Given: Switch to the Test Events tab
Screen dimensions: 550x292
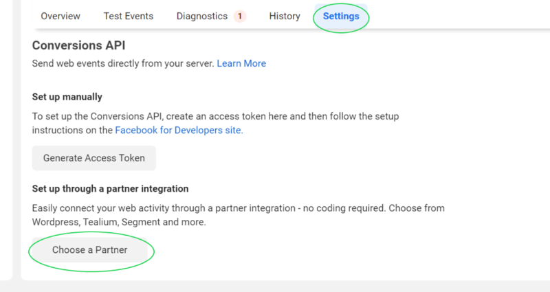Looking at the screenshot, I should click(129, 16).
